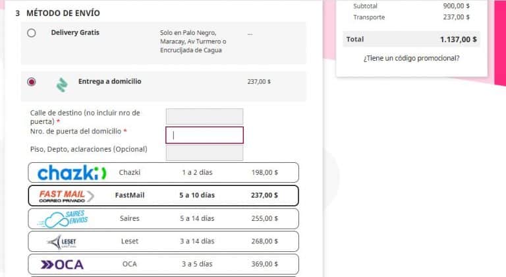Click the Chazki carrier logo
Image resolution: width=506 pixels, height=277 pixels.
tap(72, 173)
